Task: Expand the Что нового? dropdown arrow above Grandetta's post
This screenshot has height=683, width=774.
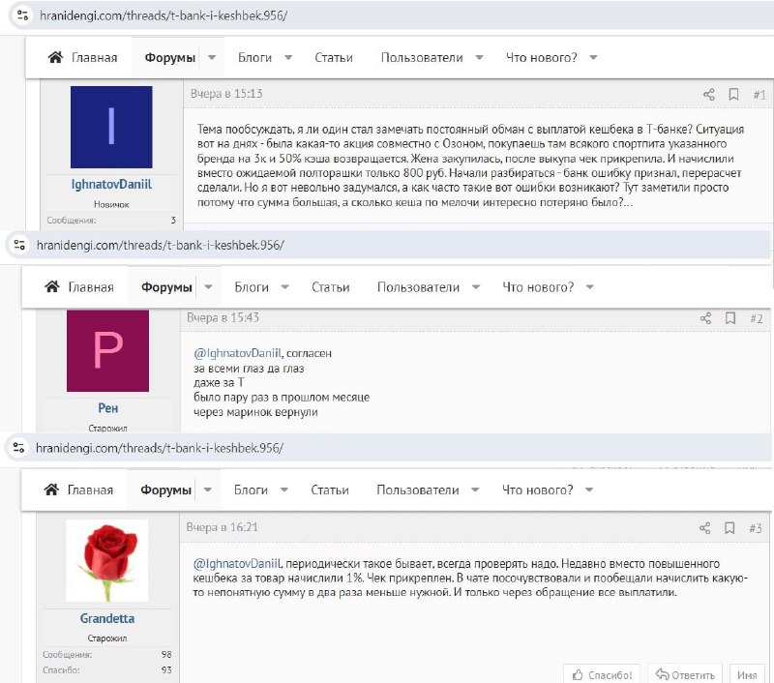Action: 589,490
